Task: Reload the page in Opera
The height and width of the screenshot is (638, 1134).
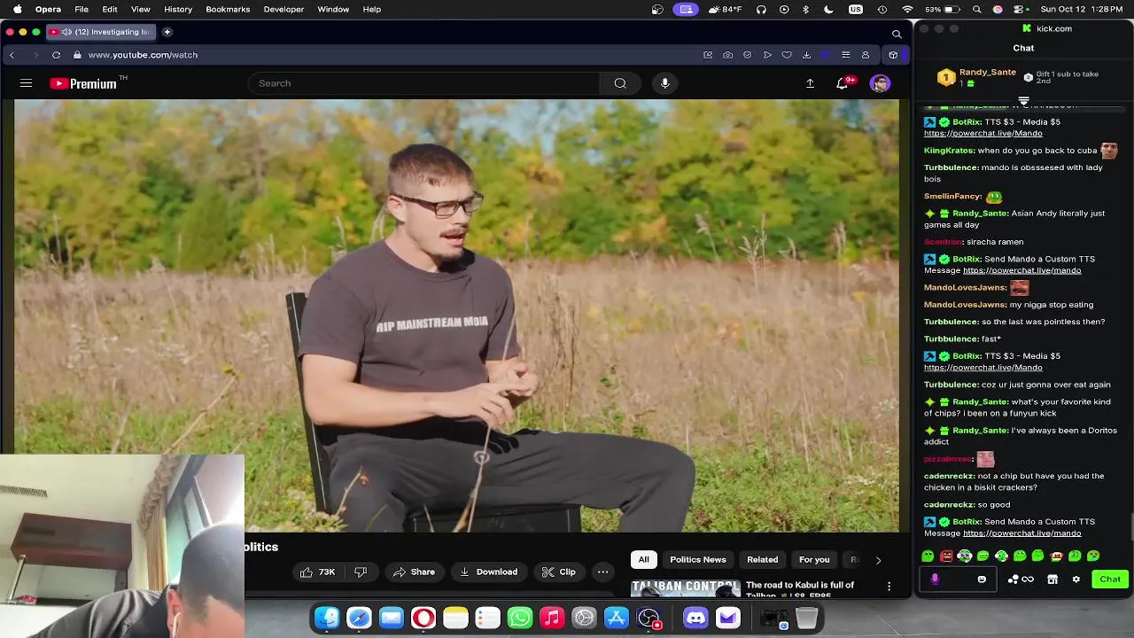Action: point(56,55)
